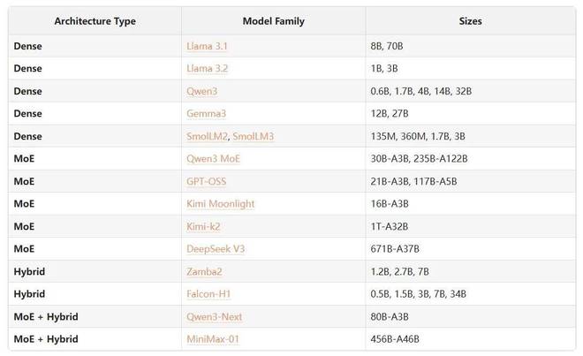Click the Qwen3-Next link
Image resolution: width=583 pixels, height=356 pixels.
pyautogui.click(x=215, y=315)
